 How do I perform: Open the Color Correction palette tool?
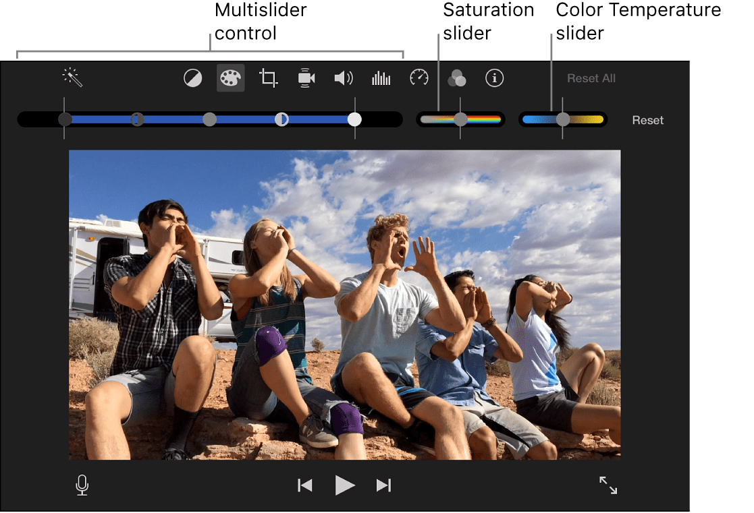click(x=230, y=78)
